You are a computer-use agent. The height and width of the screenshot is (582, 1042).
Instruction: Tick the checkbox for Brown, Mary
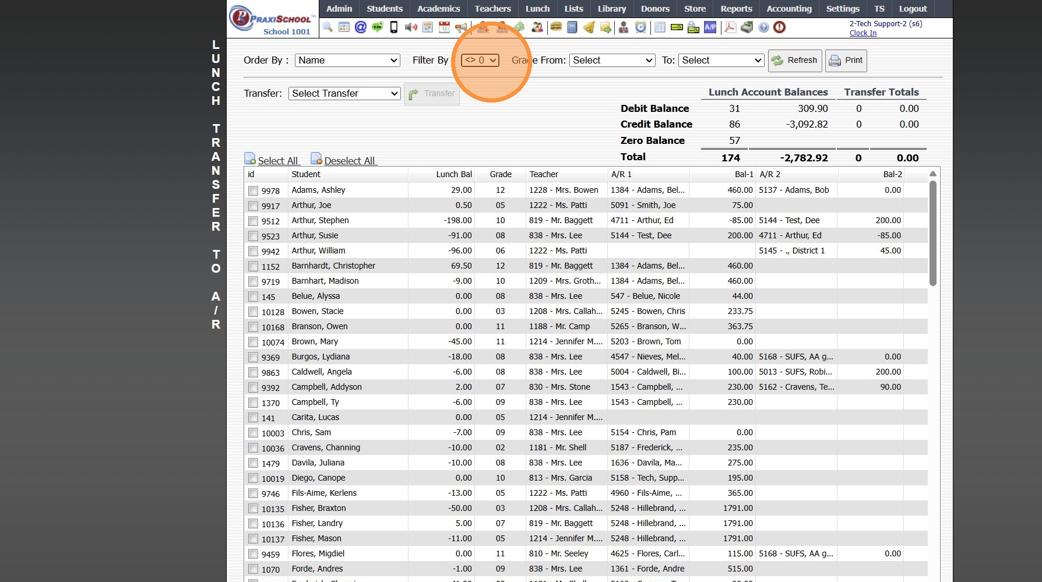click(253, 342)
